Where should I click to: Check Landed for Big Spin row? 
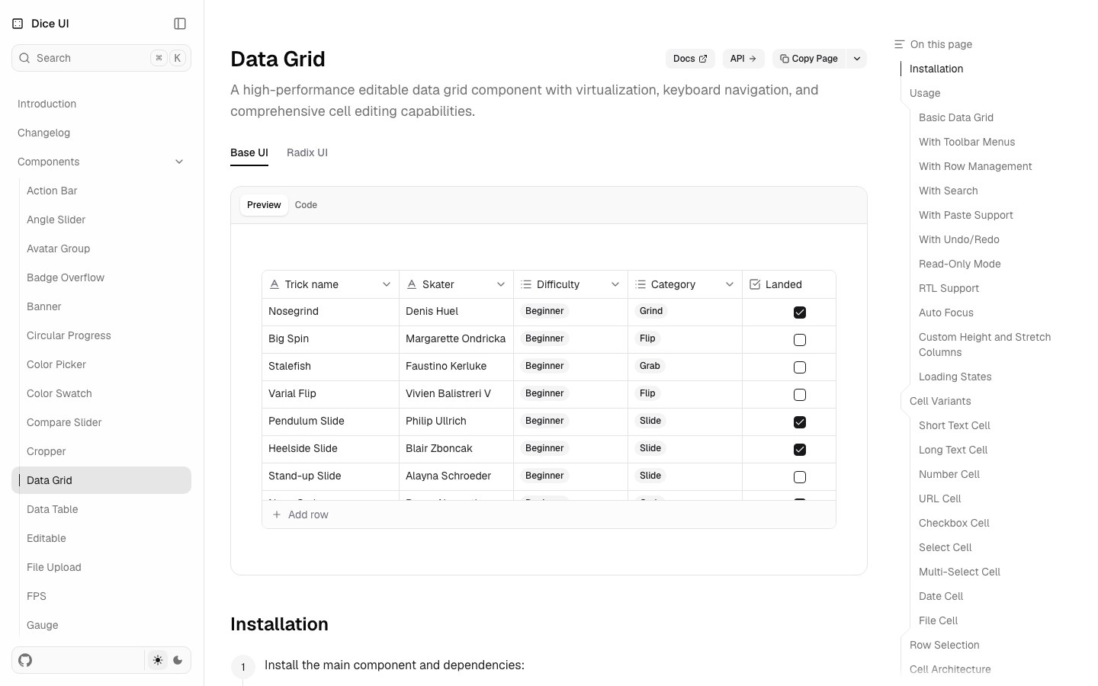tap(800, 340)
